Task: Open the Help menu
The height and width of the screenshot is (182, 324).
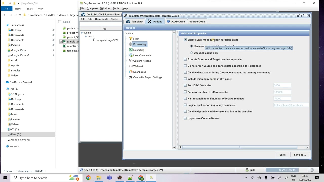Action: (x=125, y=8)
